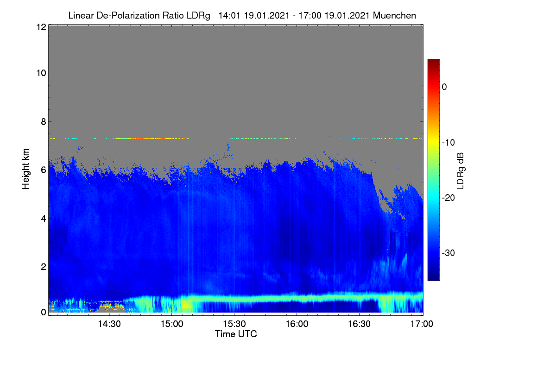Click the Muenchen location label in the title
Image resolution: width=556 pixels, height=371 pixels.
tap(394, 16)
